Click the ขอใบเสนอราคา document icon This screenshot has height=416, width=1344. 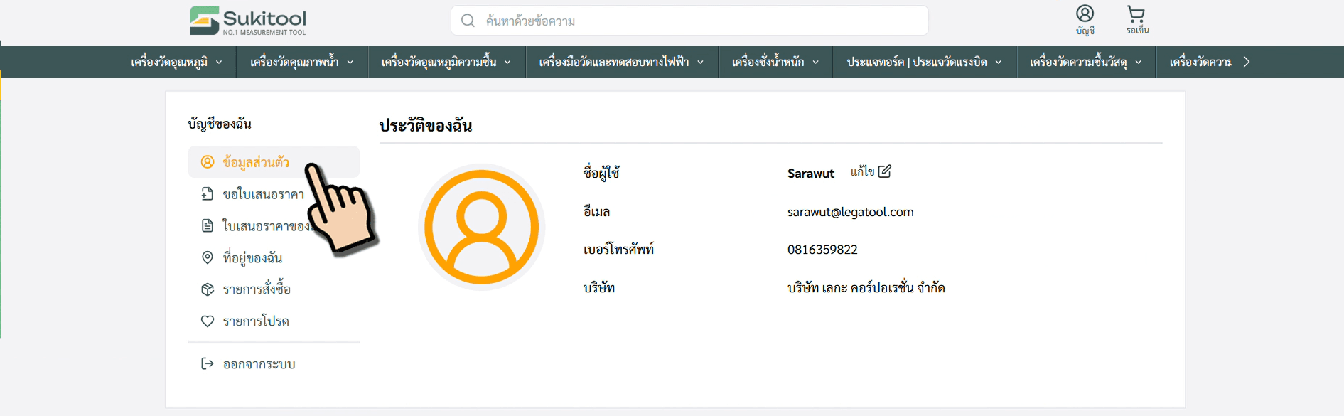tap(208, 193)
